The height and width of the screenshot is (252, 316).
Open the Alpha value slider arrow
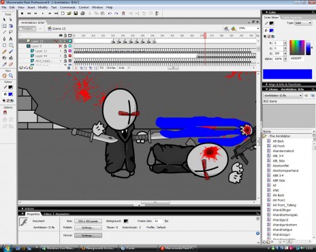click(x=285, y=59)
